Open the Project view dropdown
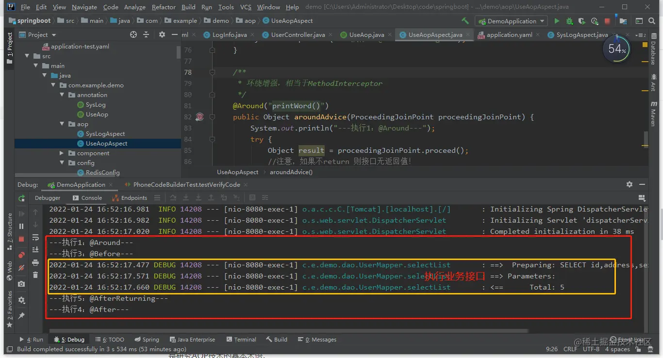The height and width of the screenshot is (358, 663). click(38, 34)
